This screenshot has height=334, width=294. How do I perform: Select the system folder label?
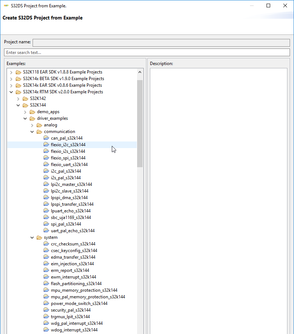51,237
